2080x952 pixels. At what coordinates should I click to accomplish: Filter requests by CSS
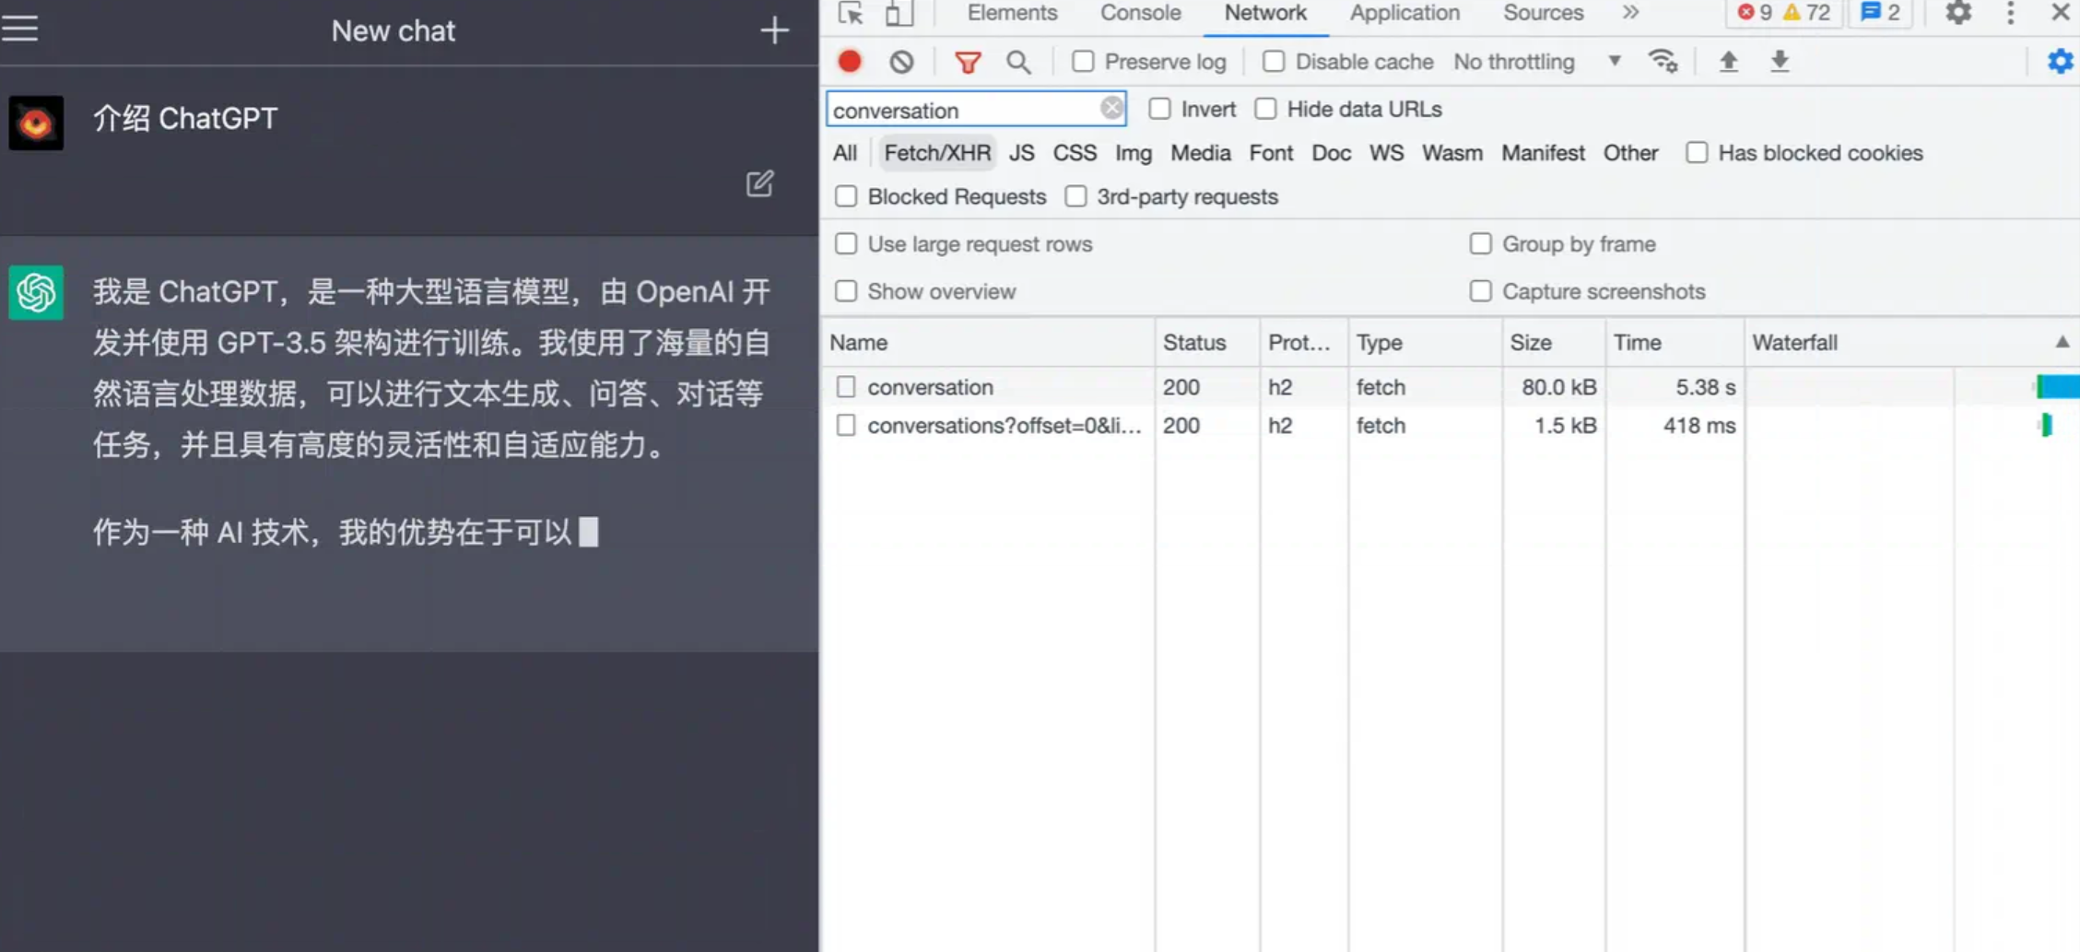pyautogui.click(x=1075, y=153)
